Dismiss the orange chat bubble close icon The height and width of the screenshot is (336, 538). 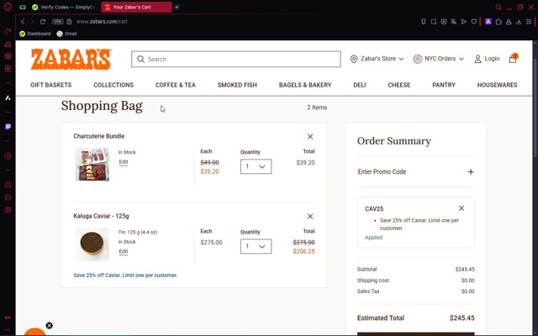49,325
